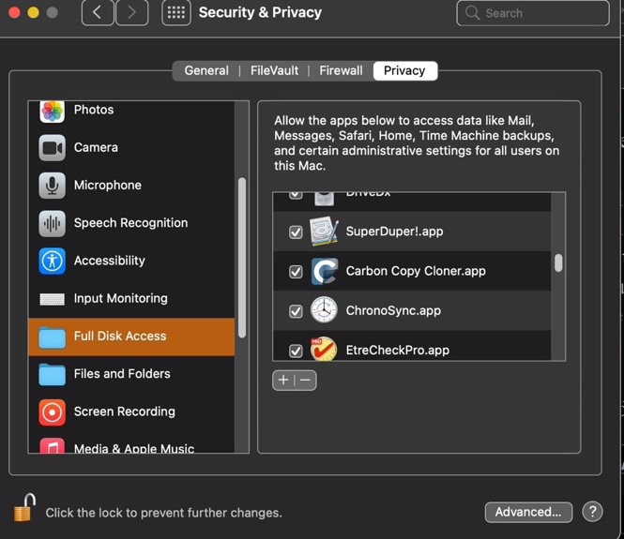This screenshot has width=624, height=539.
Task: Click the Full Disk Access folder icon
Action: (x=53, y=337)
